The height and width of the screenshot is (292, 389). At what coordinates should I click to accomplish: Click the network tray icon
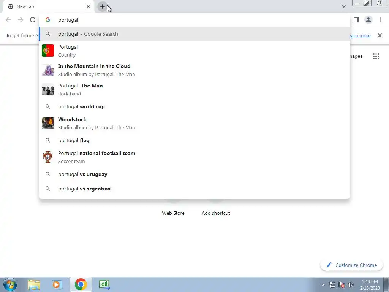pos(332,285)
